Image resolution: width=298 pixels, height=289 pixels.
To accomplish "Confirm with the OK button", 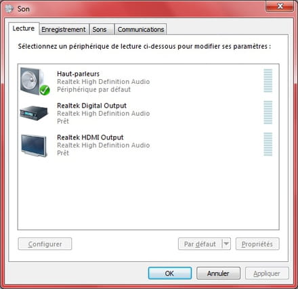I will click(x=170, y=273).
